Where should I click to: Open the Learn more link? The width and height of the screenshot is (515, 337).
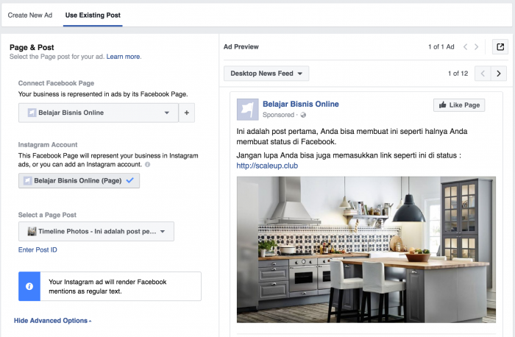pyautogui.click(x=124, y=57)
